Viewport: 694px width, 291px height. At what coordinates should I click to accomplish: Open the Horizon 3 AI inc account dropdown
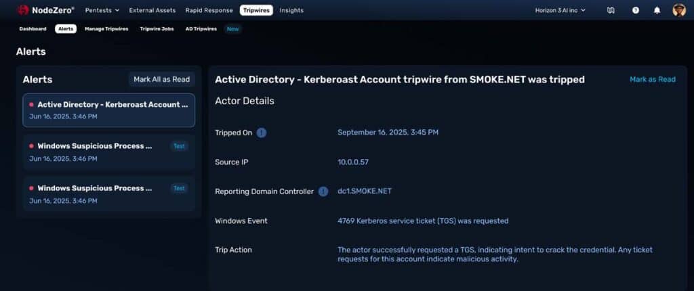[x=560, y=10]
